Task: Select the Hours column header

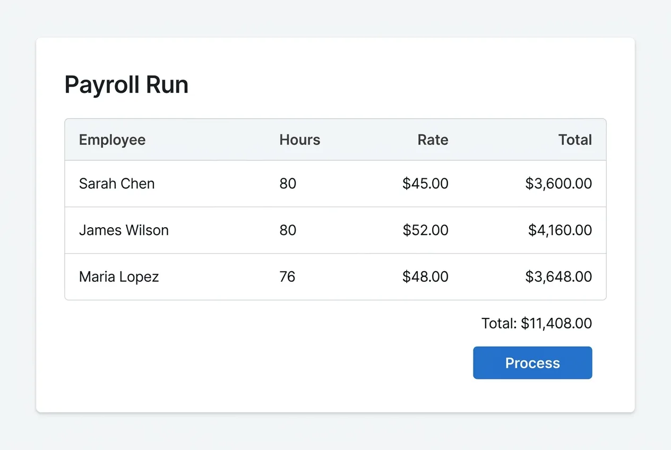Action: [x=299, y=140]
